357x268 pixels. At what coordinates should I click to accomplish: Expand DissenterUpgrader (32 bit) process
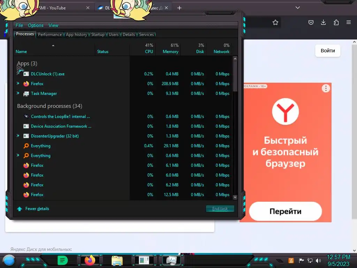point(18,136)
